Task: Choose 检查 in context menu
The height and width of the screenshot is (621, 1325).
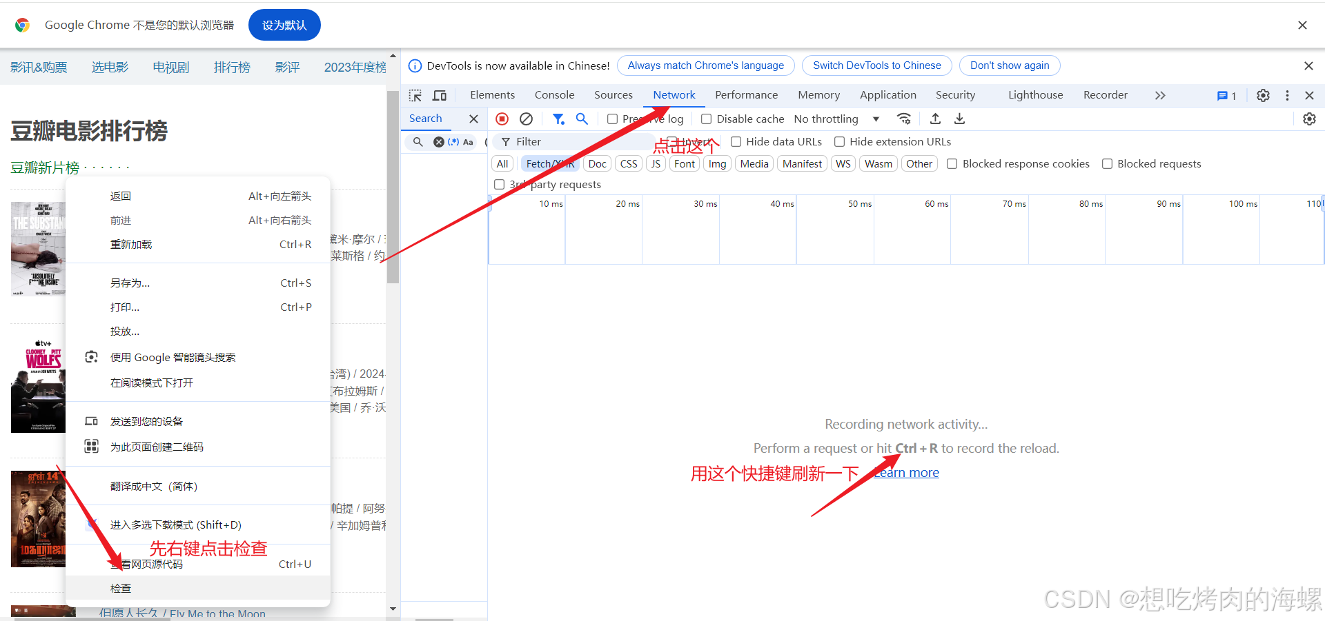Action: pyautogui.click(x=198, y=588)
